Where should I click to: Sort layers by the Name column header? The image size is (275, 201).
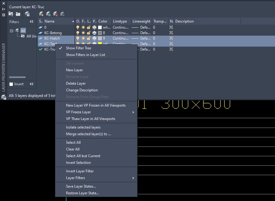coord(59,21)
